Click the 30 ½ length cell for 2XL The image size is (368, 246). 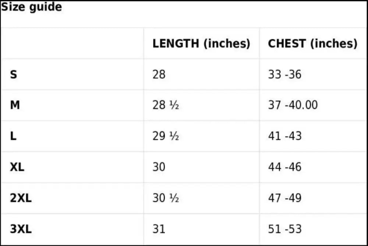pos(166,198)
